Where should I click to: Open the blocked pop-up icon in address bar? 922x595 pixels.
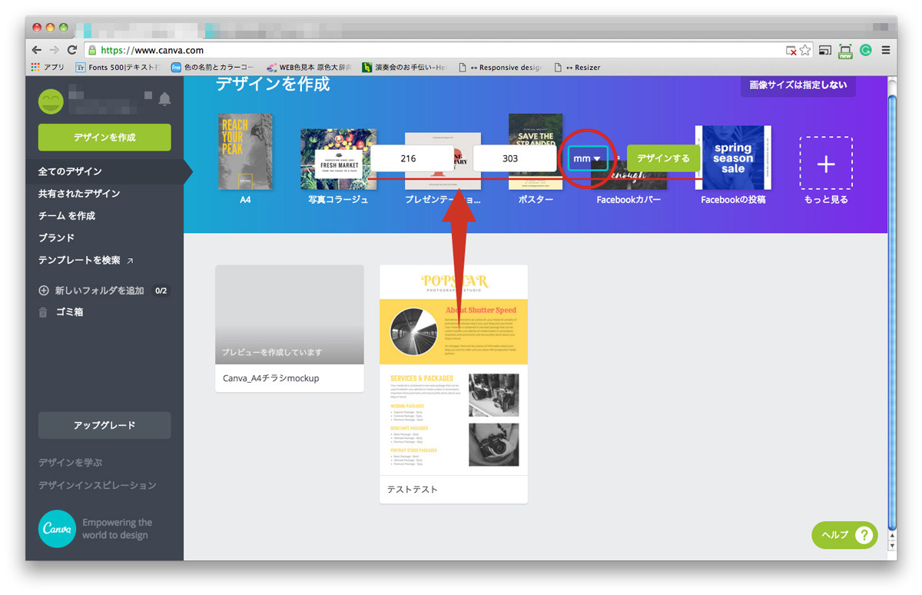791,50
